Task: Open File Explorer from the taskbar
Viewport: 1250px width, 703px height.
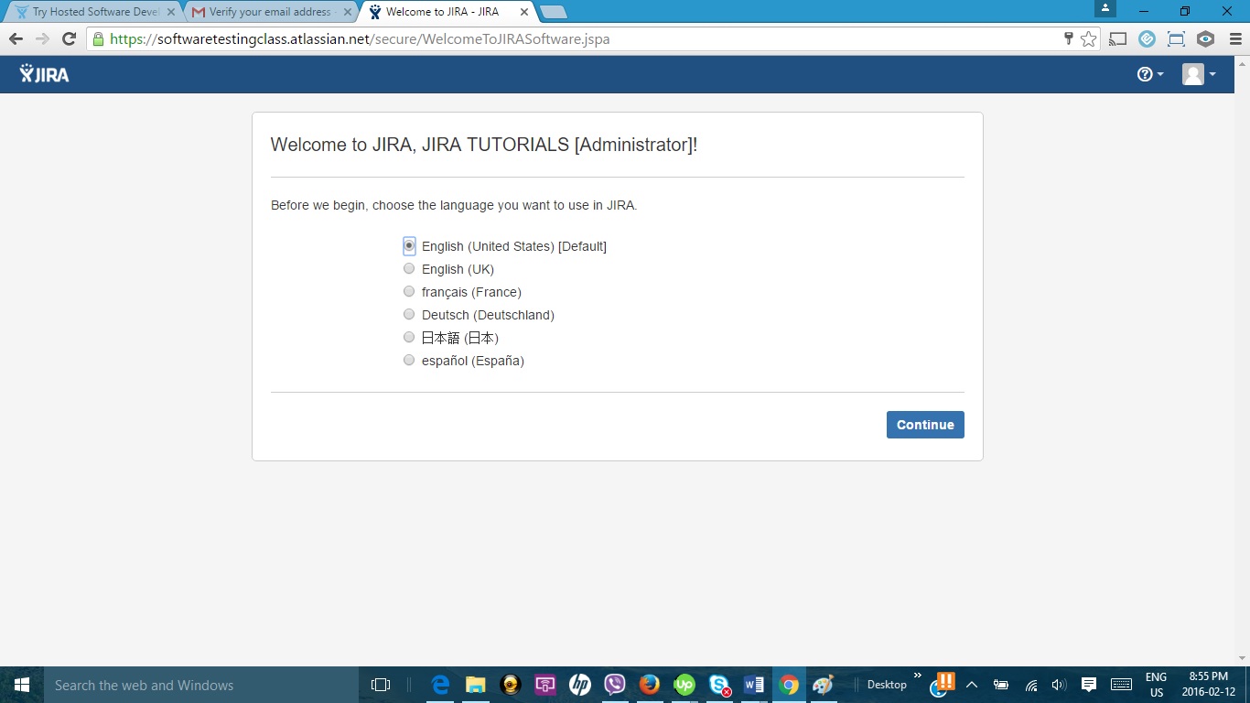Action: pyautogui.click(x=476, y=685)
